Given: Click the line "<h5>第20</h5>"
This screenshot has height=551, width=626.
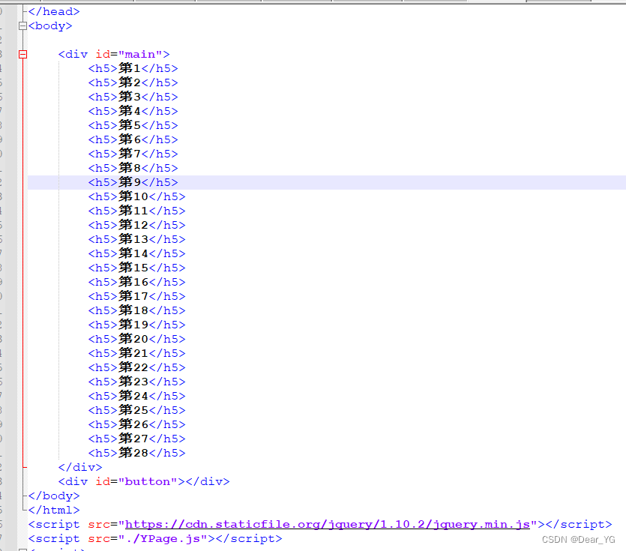Looking at the screenshot, I should tap(137, 339).
